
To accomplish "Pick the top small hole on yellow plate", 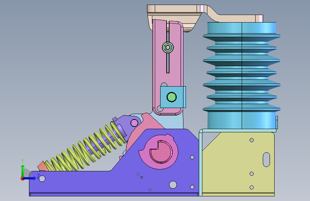I will (x=251, y=140).
